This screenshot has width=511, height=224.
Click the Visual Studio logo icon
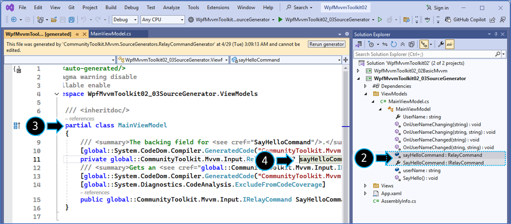point(10,8)
